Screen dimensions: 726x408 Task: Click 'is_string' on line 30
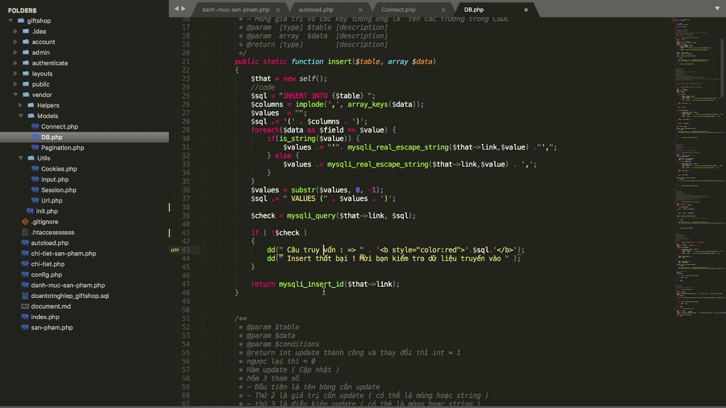(297, 139)
